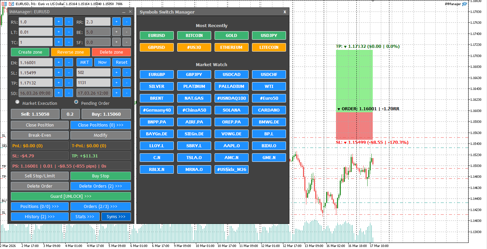Expand Delete Orders (2) list
Viewport: 487px width, 249px height.
(101, 186)
